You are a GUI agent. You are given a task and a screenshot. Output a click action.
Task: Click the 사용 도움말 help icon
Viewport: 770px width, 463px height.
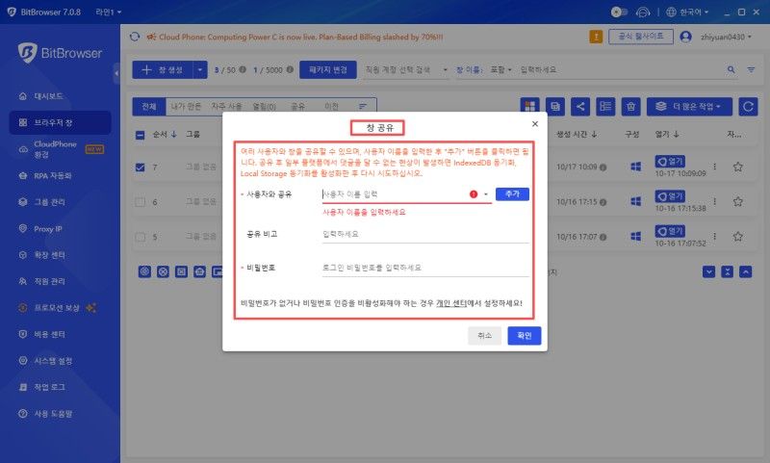22,414
